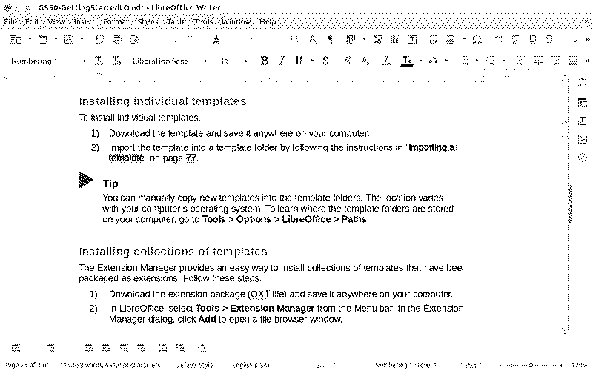Image resolution: width=593 pixels, height=370 pixels.
Task: Toggle italic formatting
Action: coord(282,61)
